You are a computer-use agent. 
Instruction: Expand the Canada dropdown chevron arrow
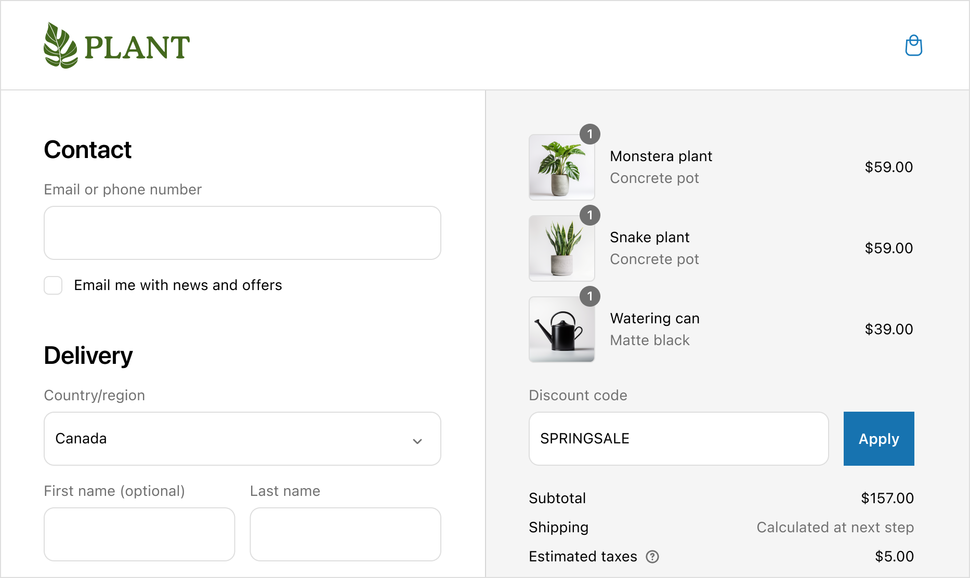[417, 441]
